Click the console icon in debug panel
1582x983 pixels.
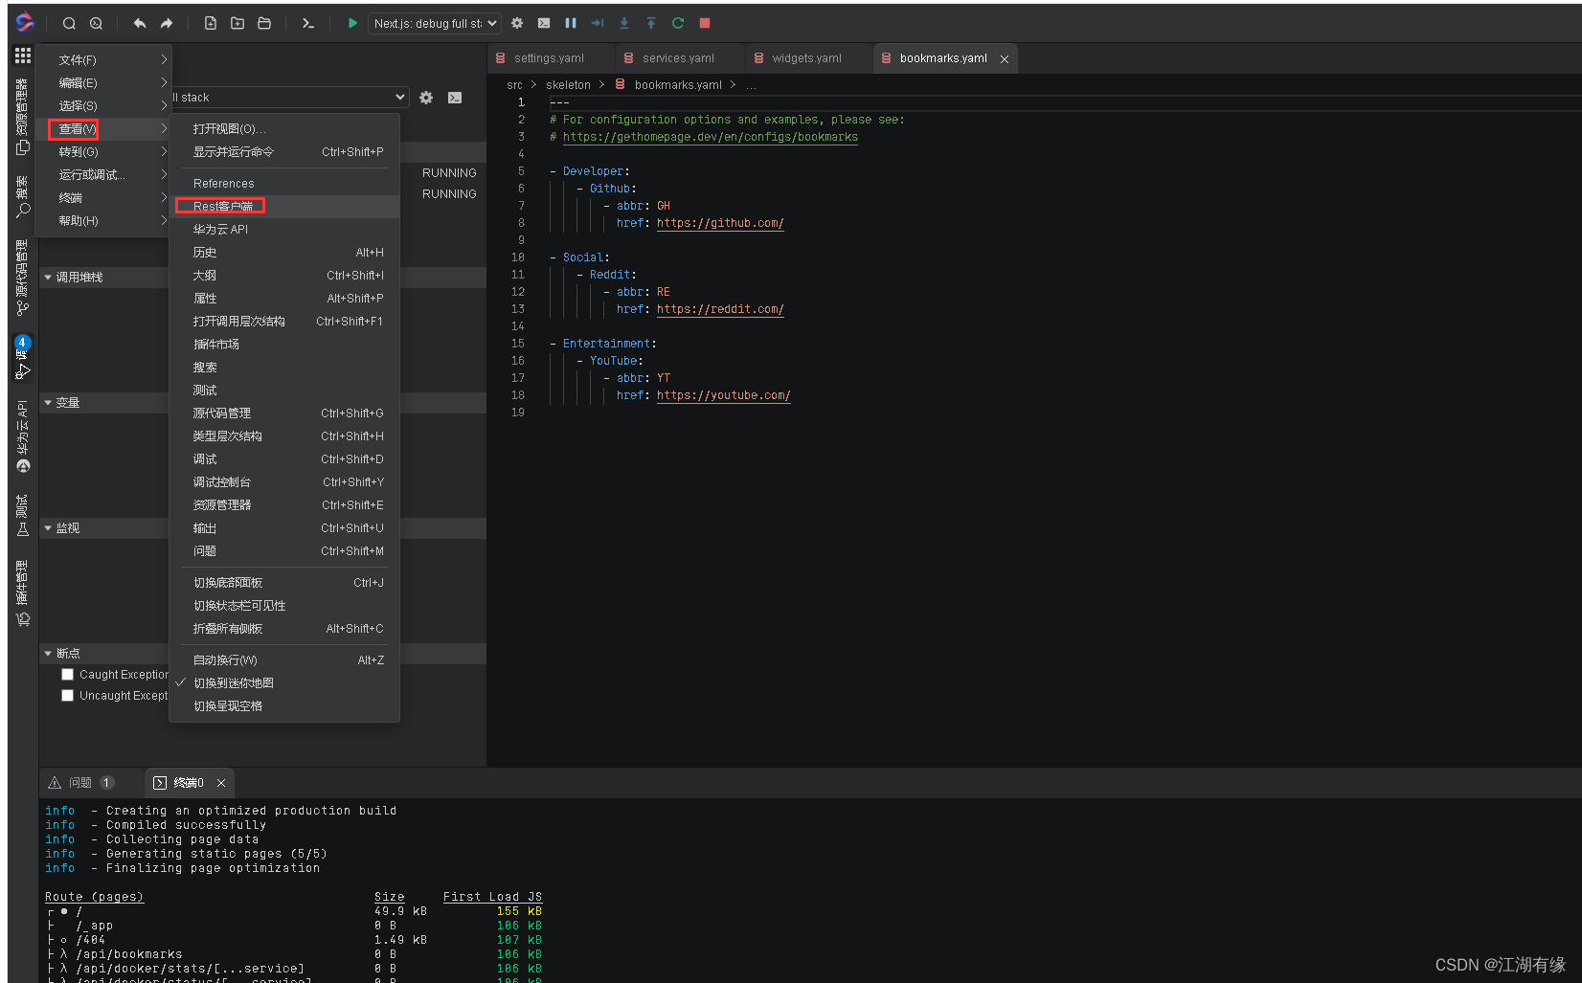pyautogui.click(x=455, y=98)
